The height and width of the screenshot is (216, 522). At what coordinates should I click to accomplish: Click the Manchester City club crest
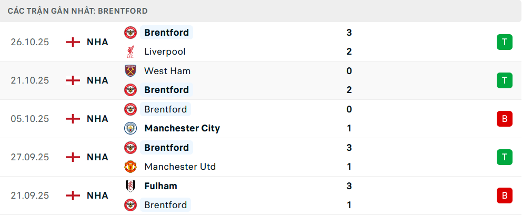(130, 128)
